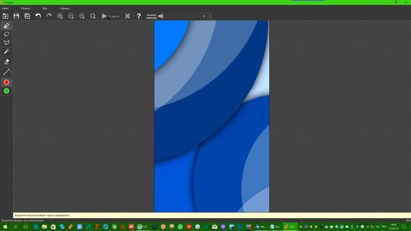The width and height of the screenshot is (411, 231).
Task: Select the Eraser tool
Action: [6, 62]
